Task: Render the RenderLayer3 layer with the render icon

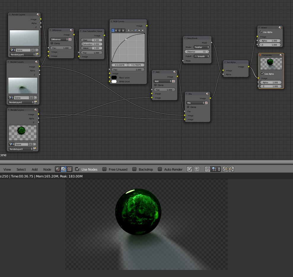Action: (x=35, y=149)
